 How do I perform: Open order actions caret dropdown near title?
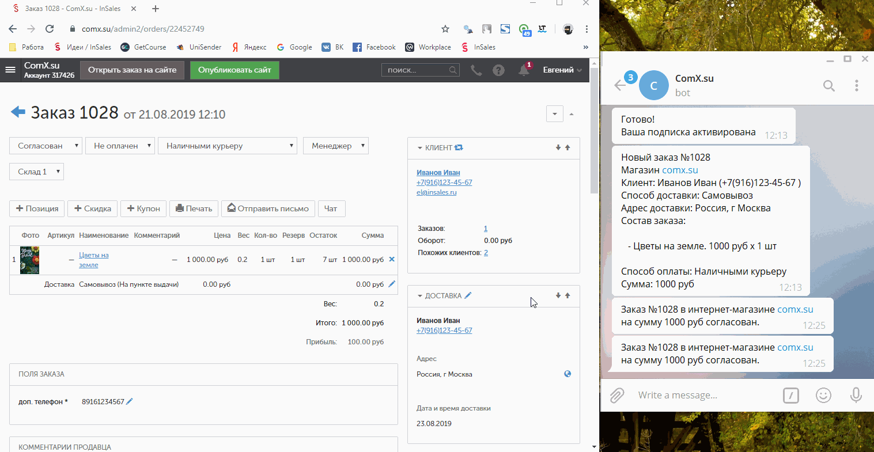(554, 113)
